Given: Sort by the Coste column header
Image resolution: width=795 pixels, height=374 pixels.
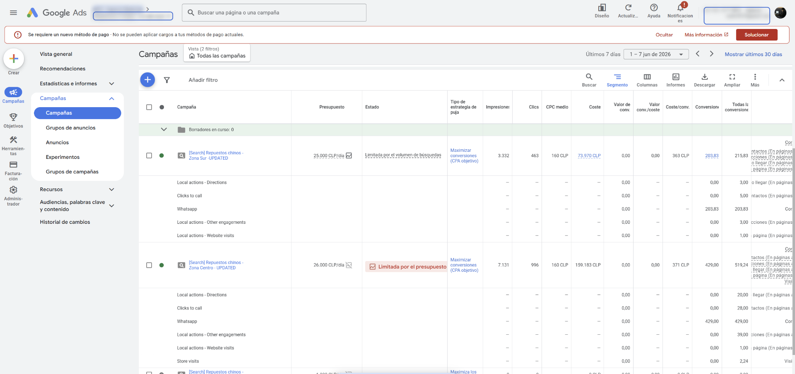Looking at the screenshot, I should click(x=595, y=107).
